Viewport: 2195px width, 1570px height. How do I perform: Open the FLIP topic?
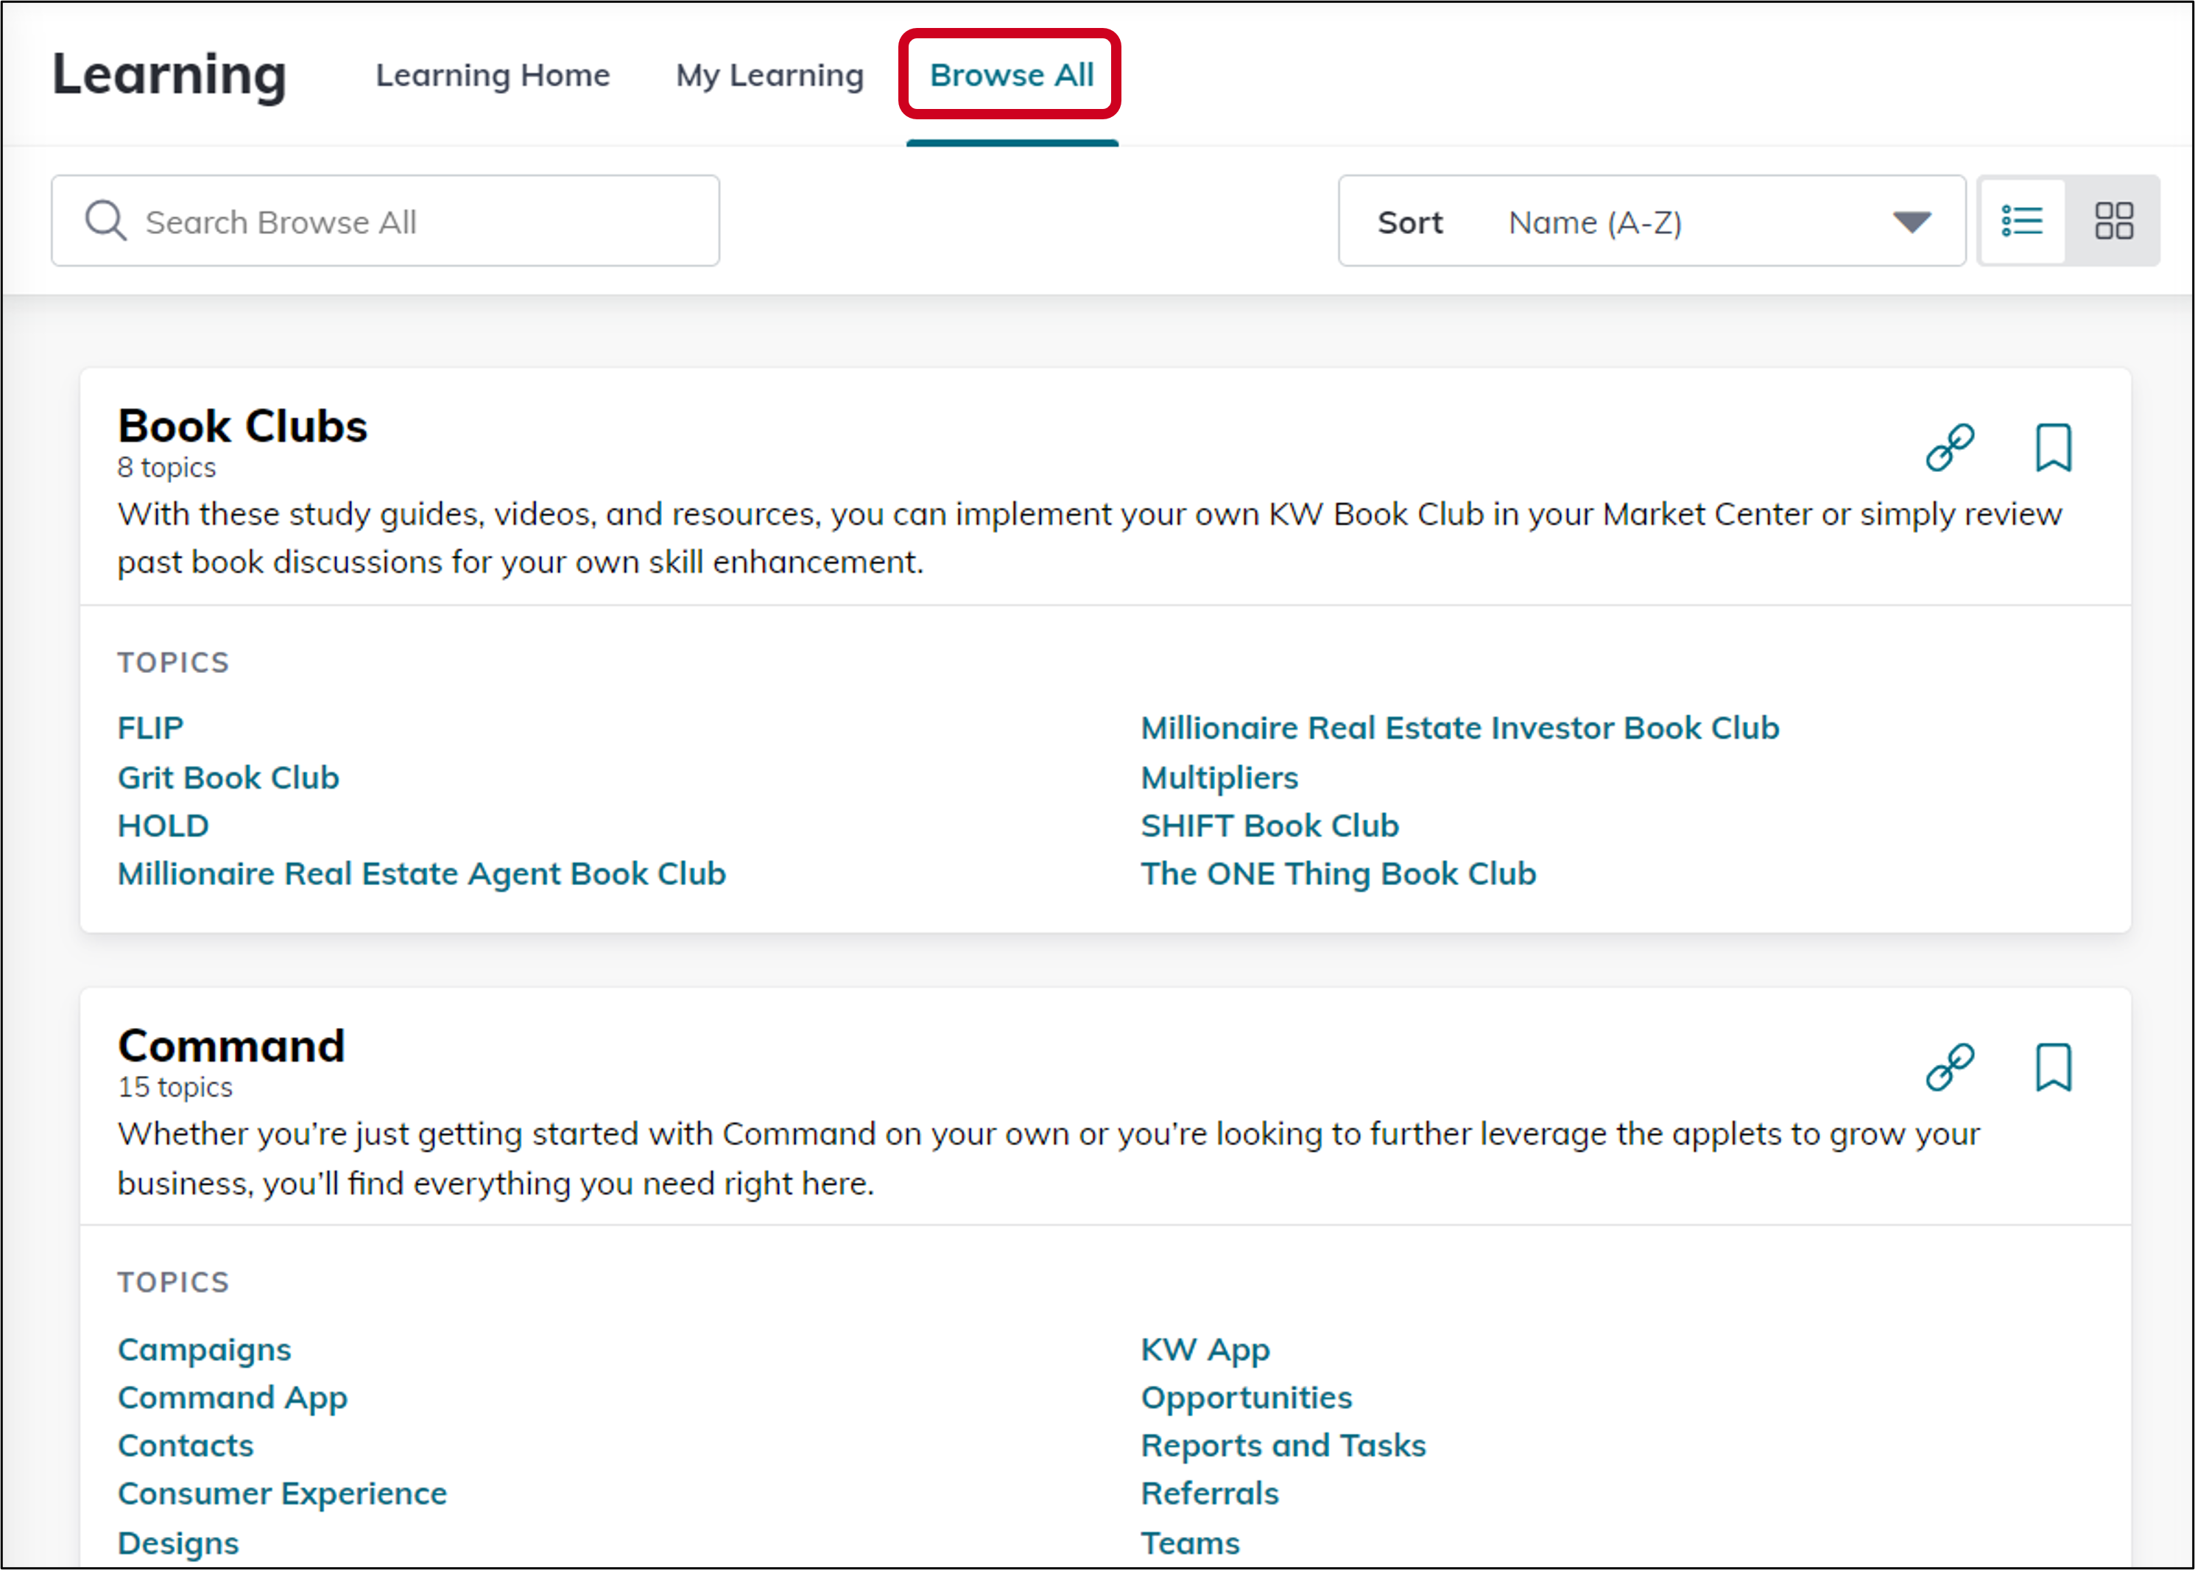151,728
